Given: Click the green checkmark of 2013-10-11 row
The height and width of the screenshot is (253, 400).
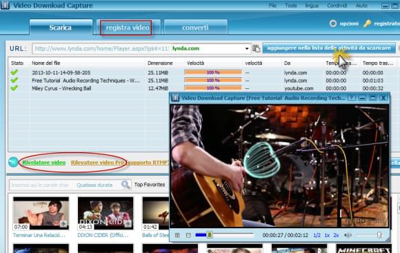Looking at the screenshot, I should pos(14,72).
